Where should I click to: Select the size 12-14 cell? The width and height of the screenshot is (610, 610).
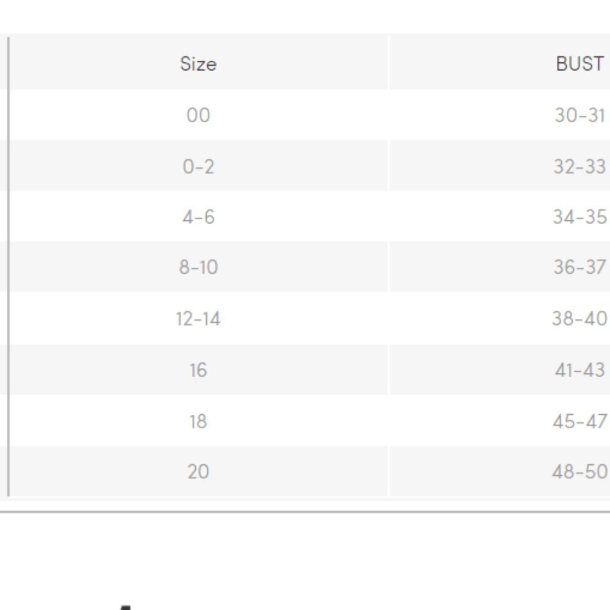click(x=198, y=318)
